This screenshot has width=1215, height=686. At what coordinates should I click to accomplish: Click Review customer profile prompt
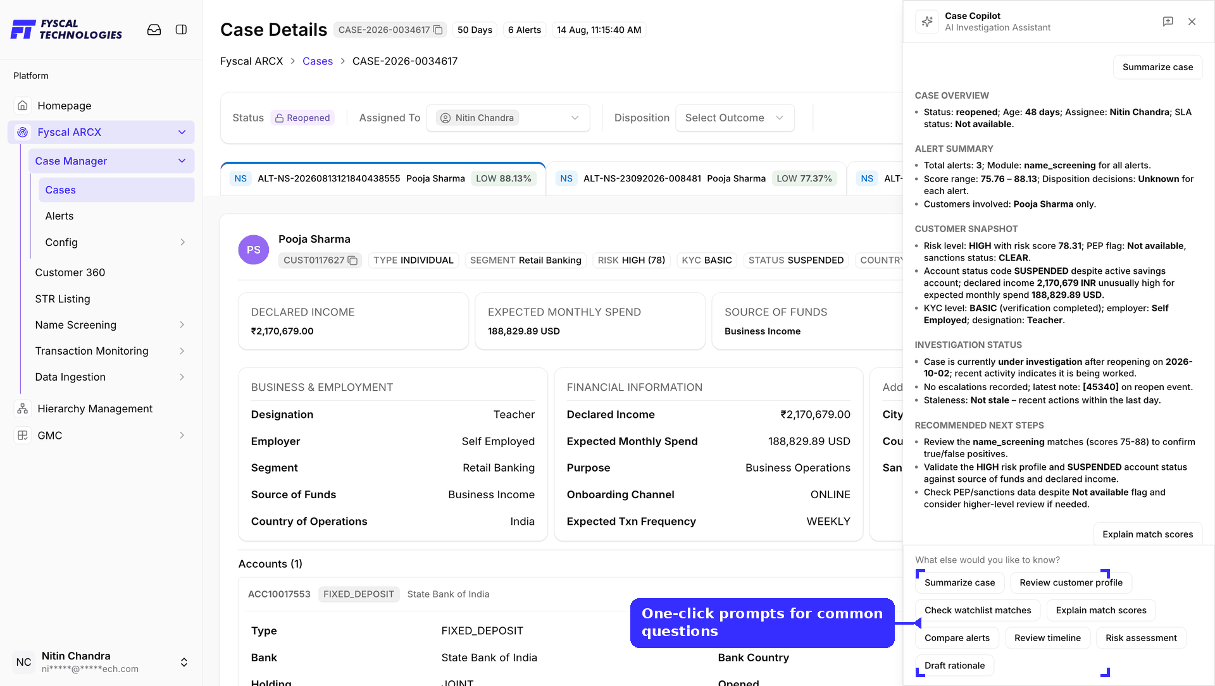pyautogui.click(x=1071, y=583)
